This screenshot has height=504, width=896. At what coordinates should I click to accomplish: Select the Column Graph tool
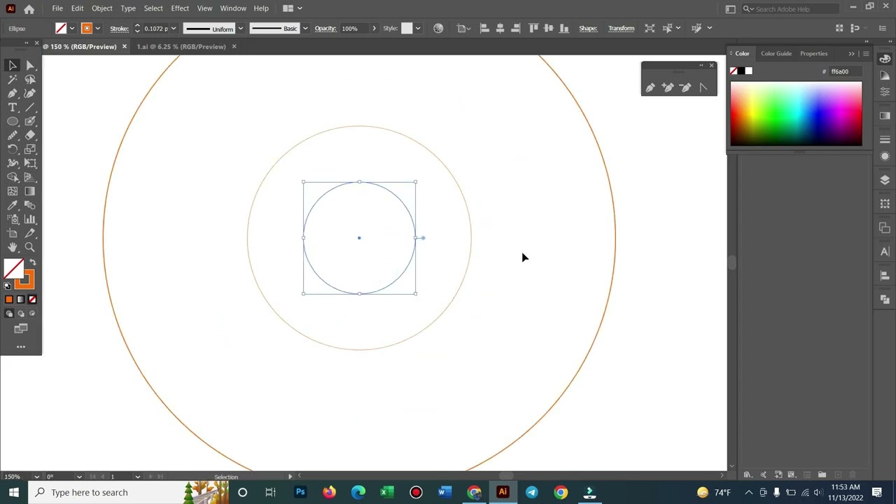pyautogui.click(x=30, y=219)
